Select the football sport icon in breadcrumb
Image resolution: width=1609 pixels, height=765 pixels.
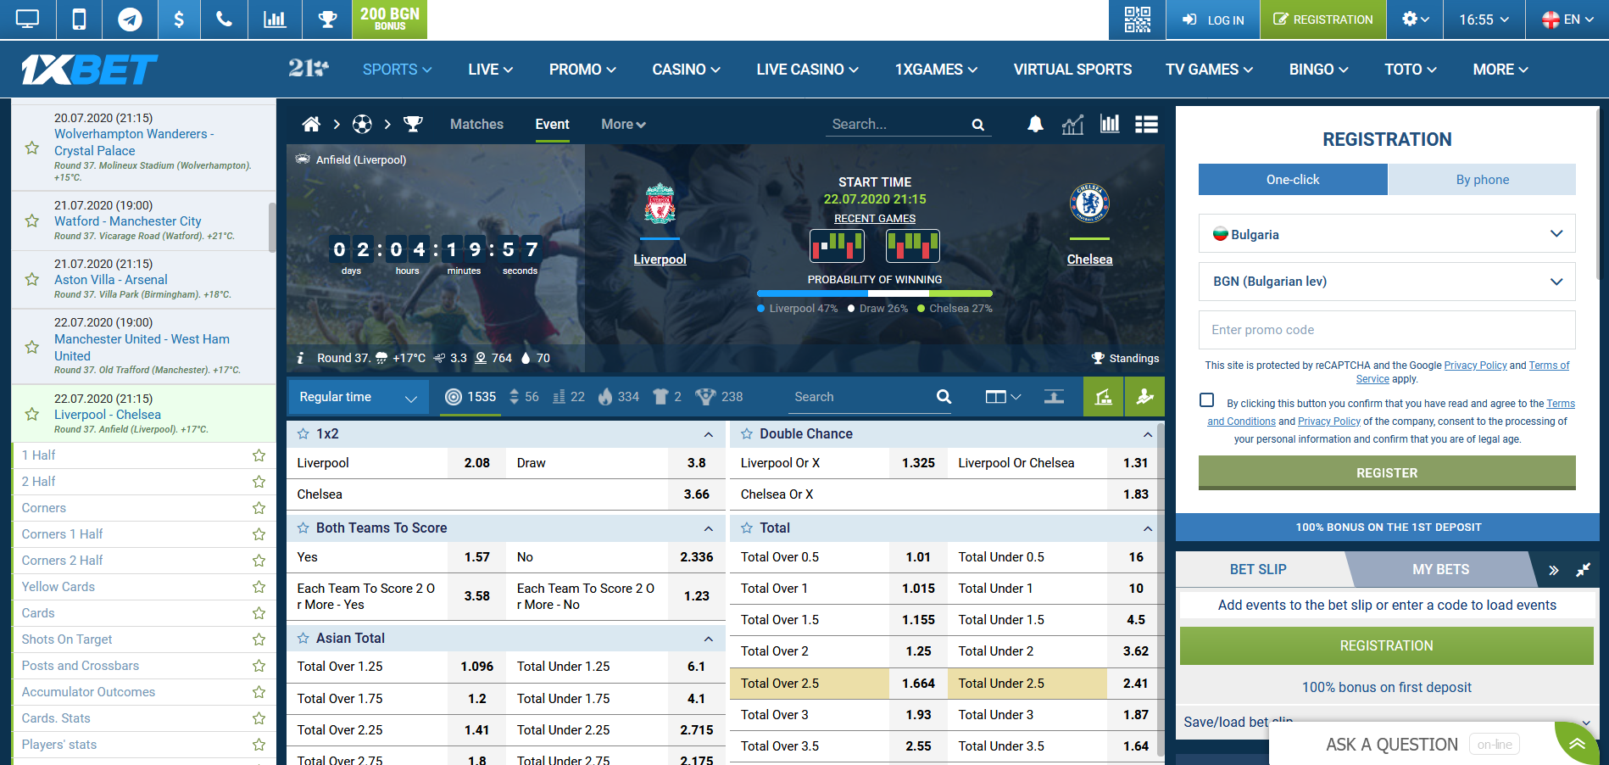362,125
